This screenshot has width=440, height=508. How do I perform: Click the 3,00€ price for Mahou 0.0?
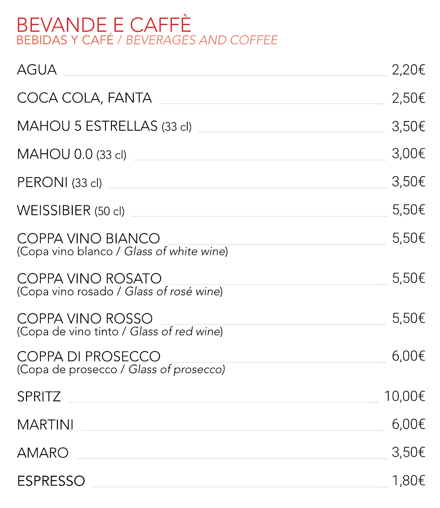408,154
